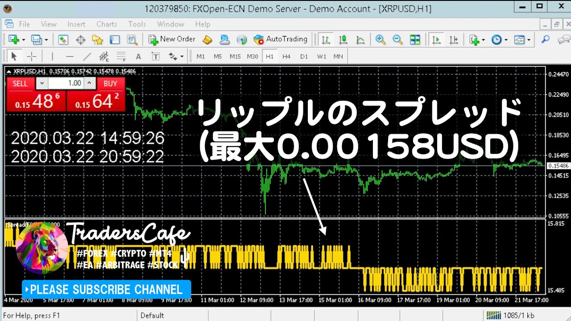Select the Arrows drawing tool
Viewport: 571px width, 321px height.
coord(173,57)
